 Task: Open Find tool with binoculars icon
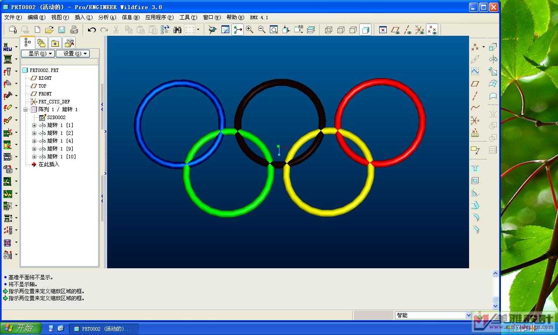[x=177, y=30]
